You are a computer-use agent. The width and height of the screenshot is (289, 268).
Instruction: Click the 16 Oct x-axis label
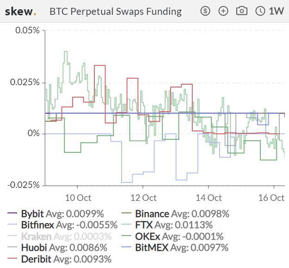pyautogui.click(x=271, y=198)
